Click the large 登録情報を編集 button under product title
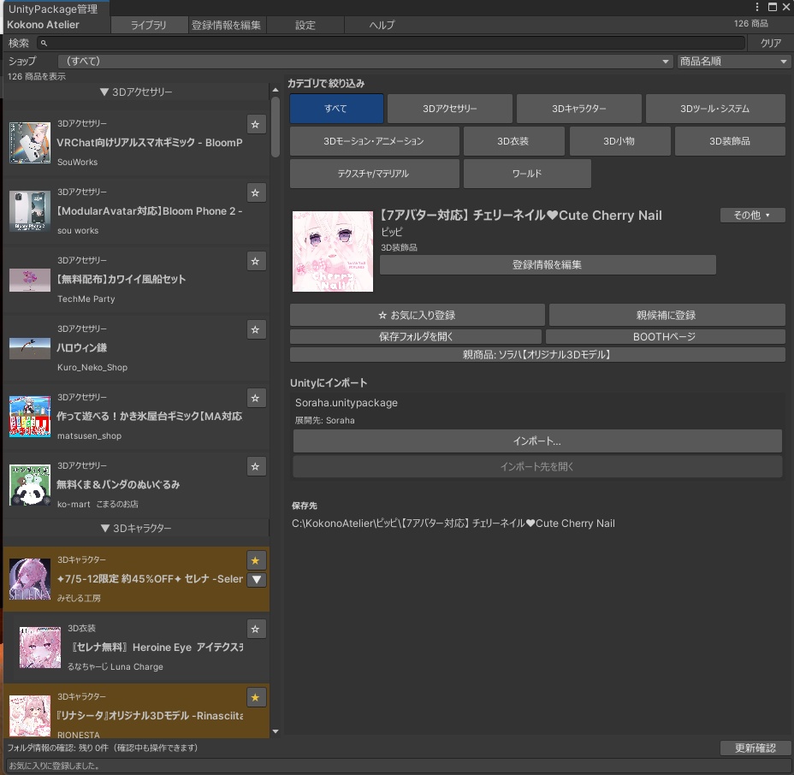 coord(548,264)
